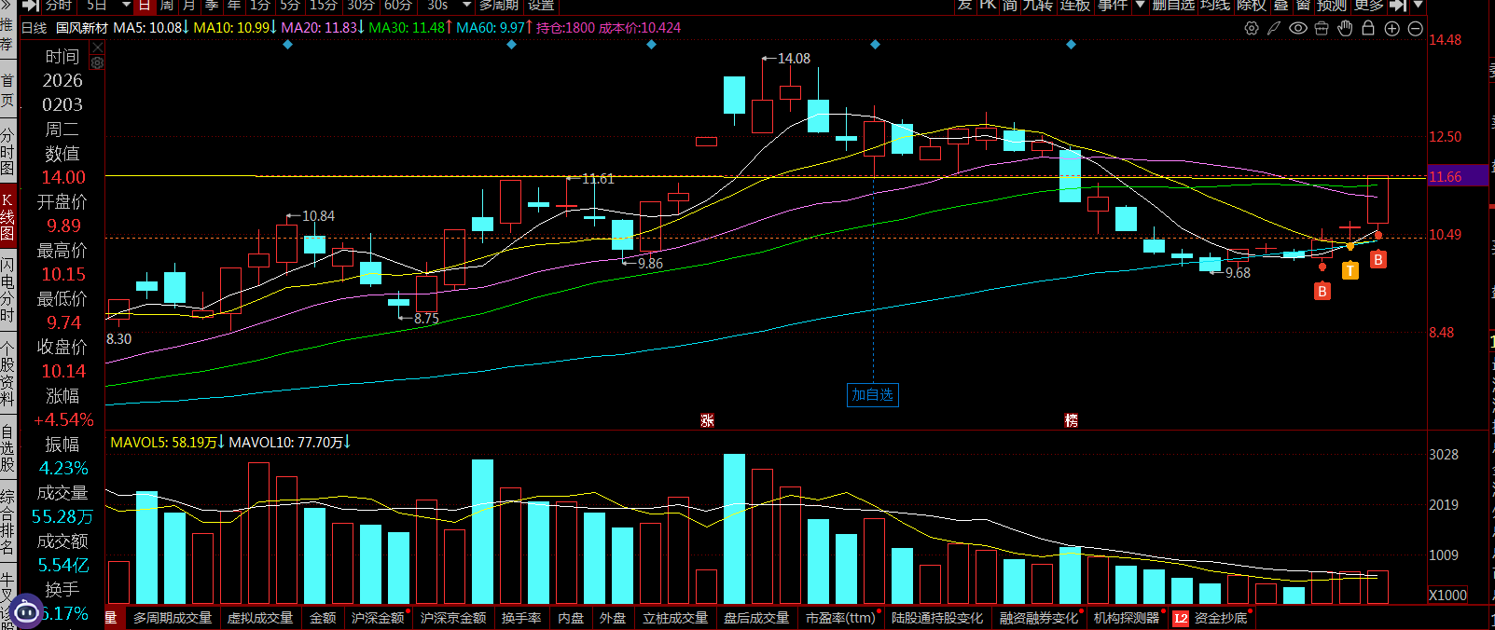
Task: Select the 内盘 indicator tab
Action: (x=571, y=618)
